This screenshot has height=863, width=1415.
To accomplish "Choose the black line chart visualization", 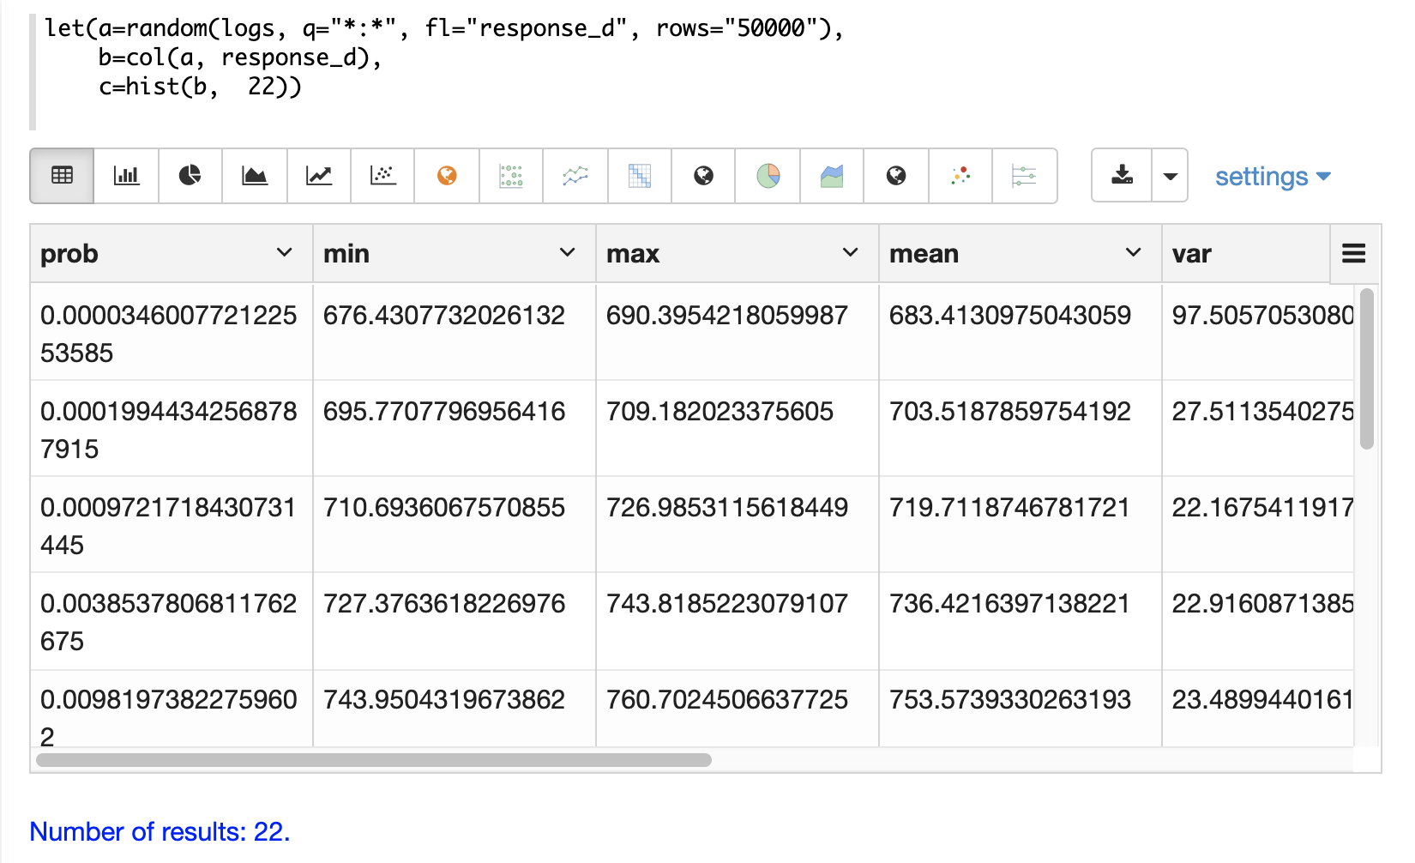I will (318, 176).
